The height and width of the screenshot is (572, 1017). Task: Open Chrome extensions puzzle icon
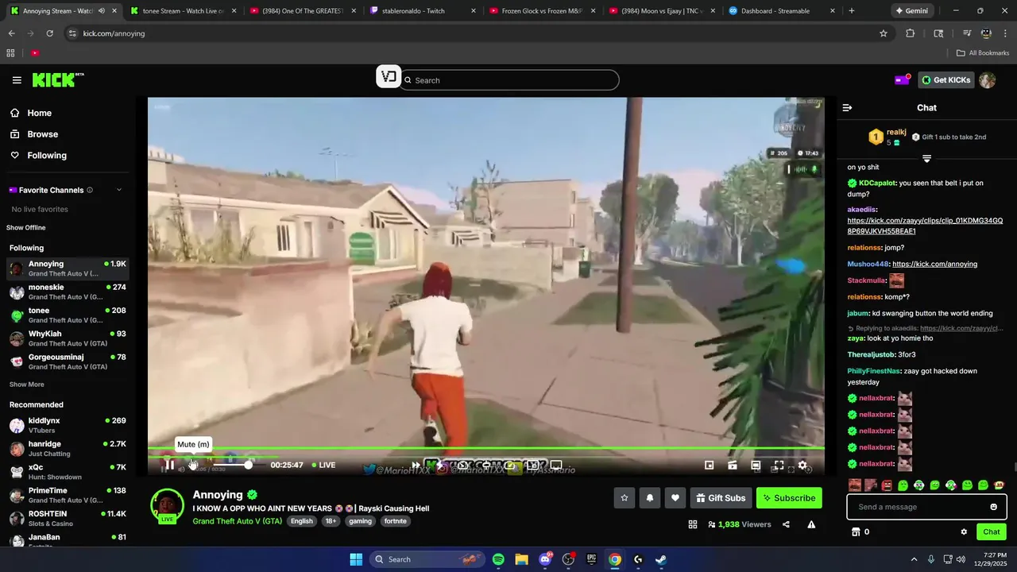[911, 33]
